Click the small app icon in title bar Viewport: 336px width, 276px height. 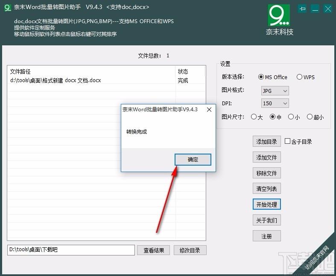8,8
